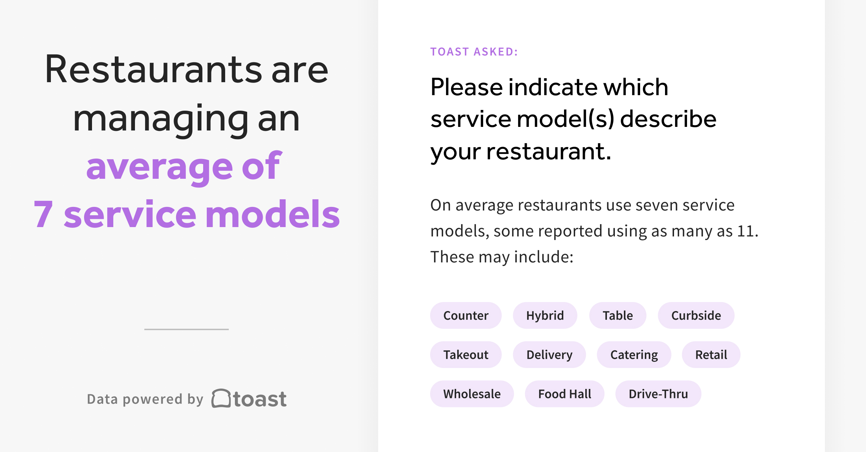Pick the Curbside pill tag
This screenshot has width=866, height=452.
696,315
